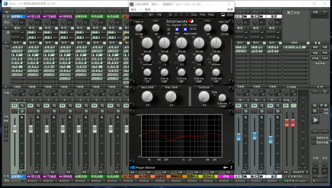This screenshot has width=332, height=188.
Task: Select the LMF band button
Action: point(164,82)
